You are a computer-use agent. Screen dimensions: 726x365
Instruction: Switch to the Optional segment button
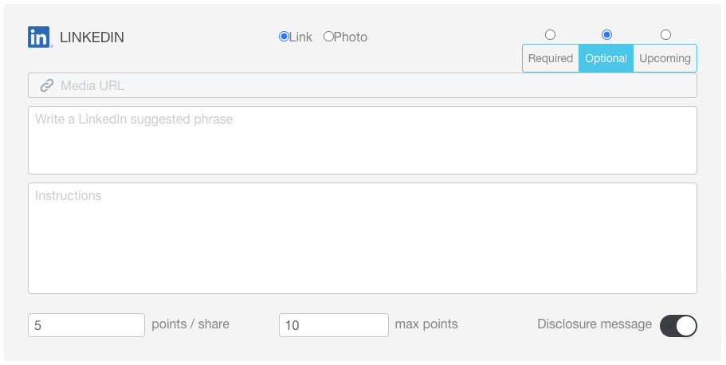tap(606, 58)
